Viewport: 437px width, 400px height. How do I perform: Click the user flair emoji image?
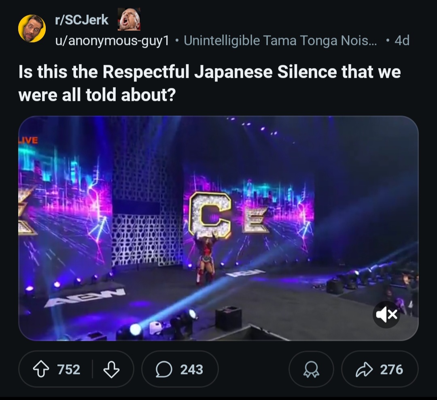click(129, 19)
